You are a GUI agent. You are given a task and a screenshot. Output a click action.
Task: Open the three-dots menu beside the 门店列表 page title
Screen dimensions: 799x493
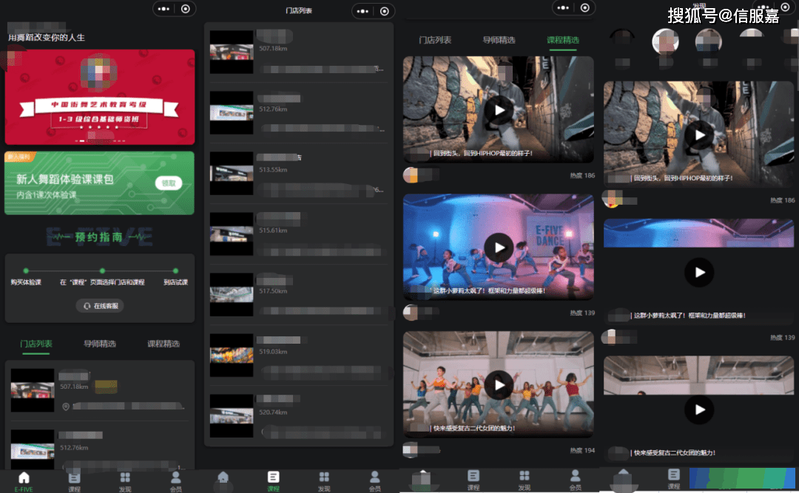(x=363, y=11)
